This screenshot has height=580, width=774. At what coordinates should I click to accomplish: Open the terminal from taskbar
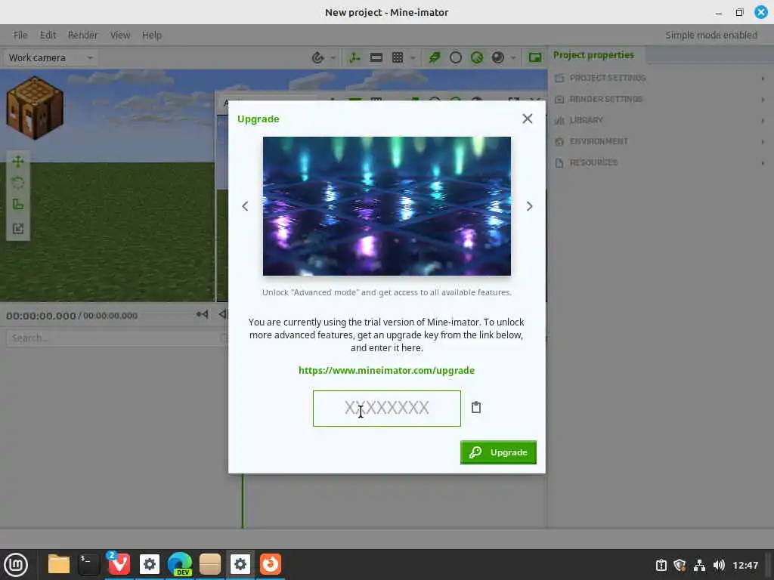coord(89,564)
